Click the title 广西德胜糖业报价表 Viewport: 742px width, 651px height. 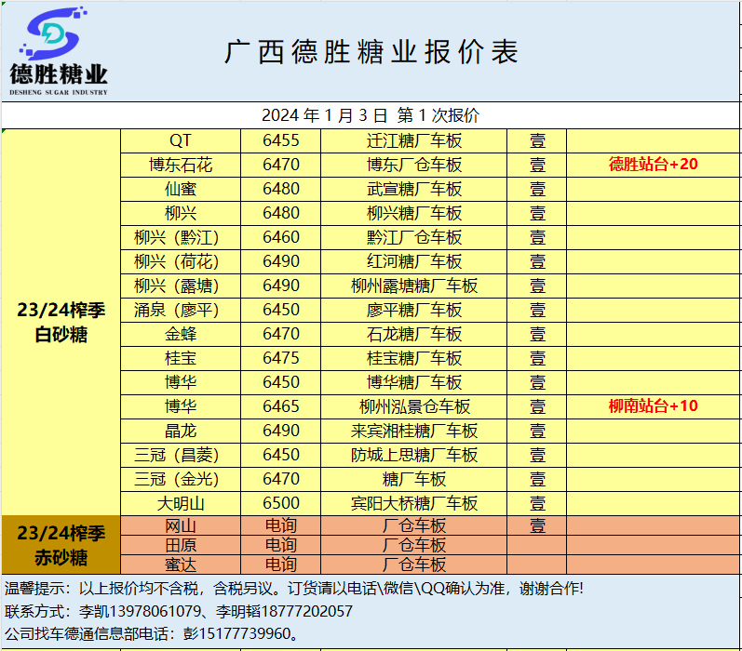point(371,52)
